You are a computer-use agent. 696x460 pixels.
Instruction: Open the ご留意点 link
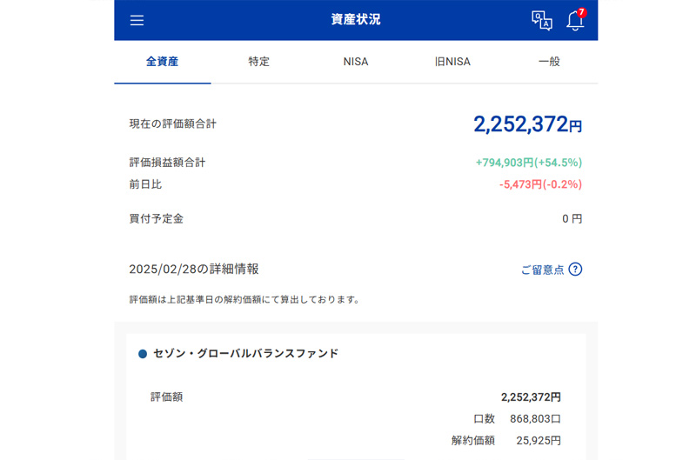click(x=542, y=270)
